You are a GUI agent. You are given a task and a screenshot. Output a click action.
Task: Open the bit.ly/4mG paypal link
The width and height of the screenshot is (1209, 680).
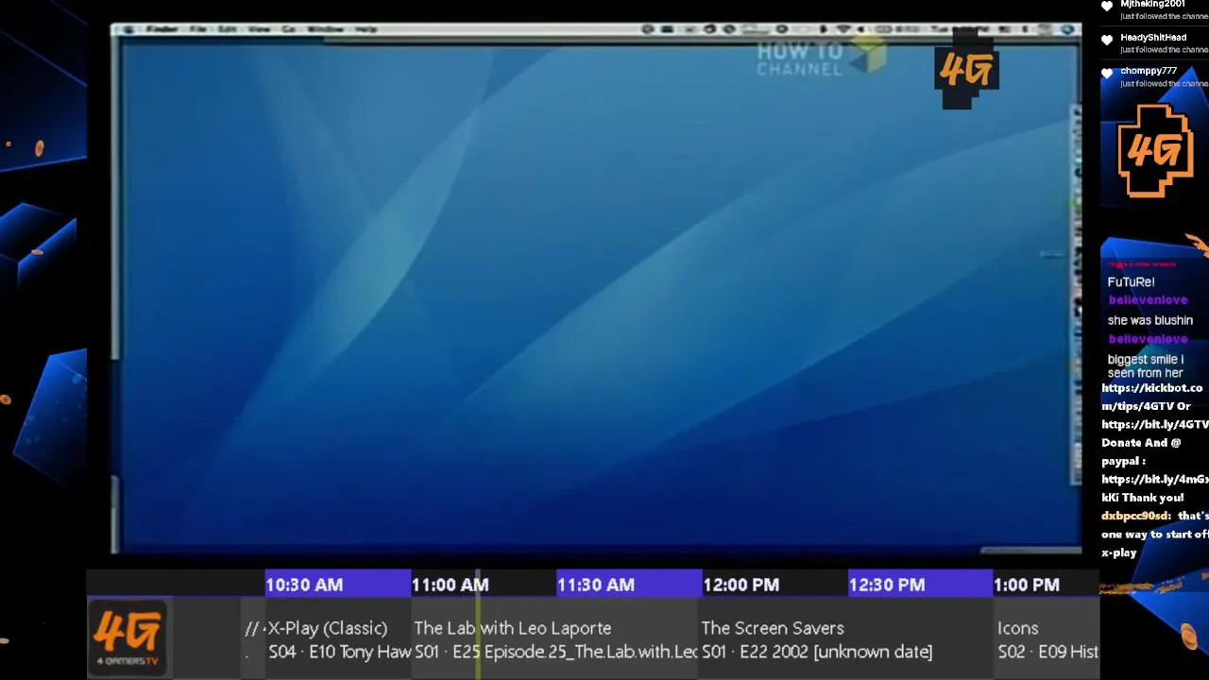1154,488
